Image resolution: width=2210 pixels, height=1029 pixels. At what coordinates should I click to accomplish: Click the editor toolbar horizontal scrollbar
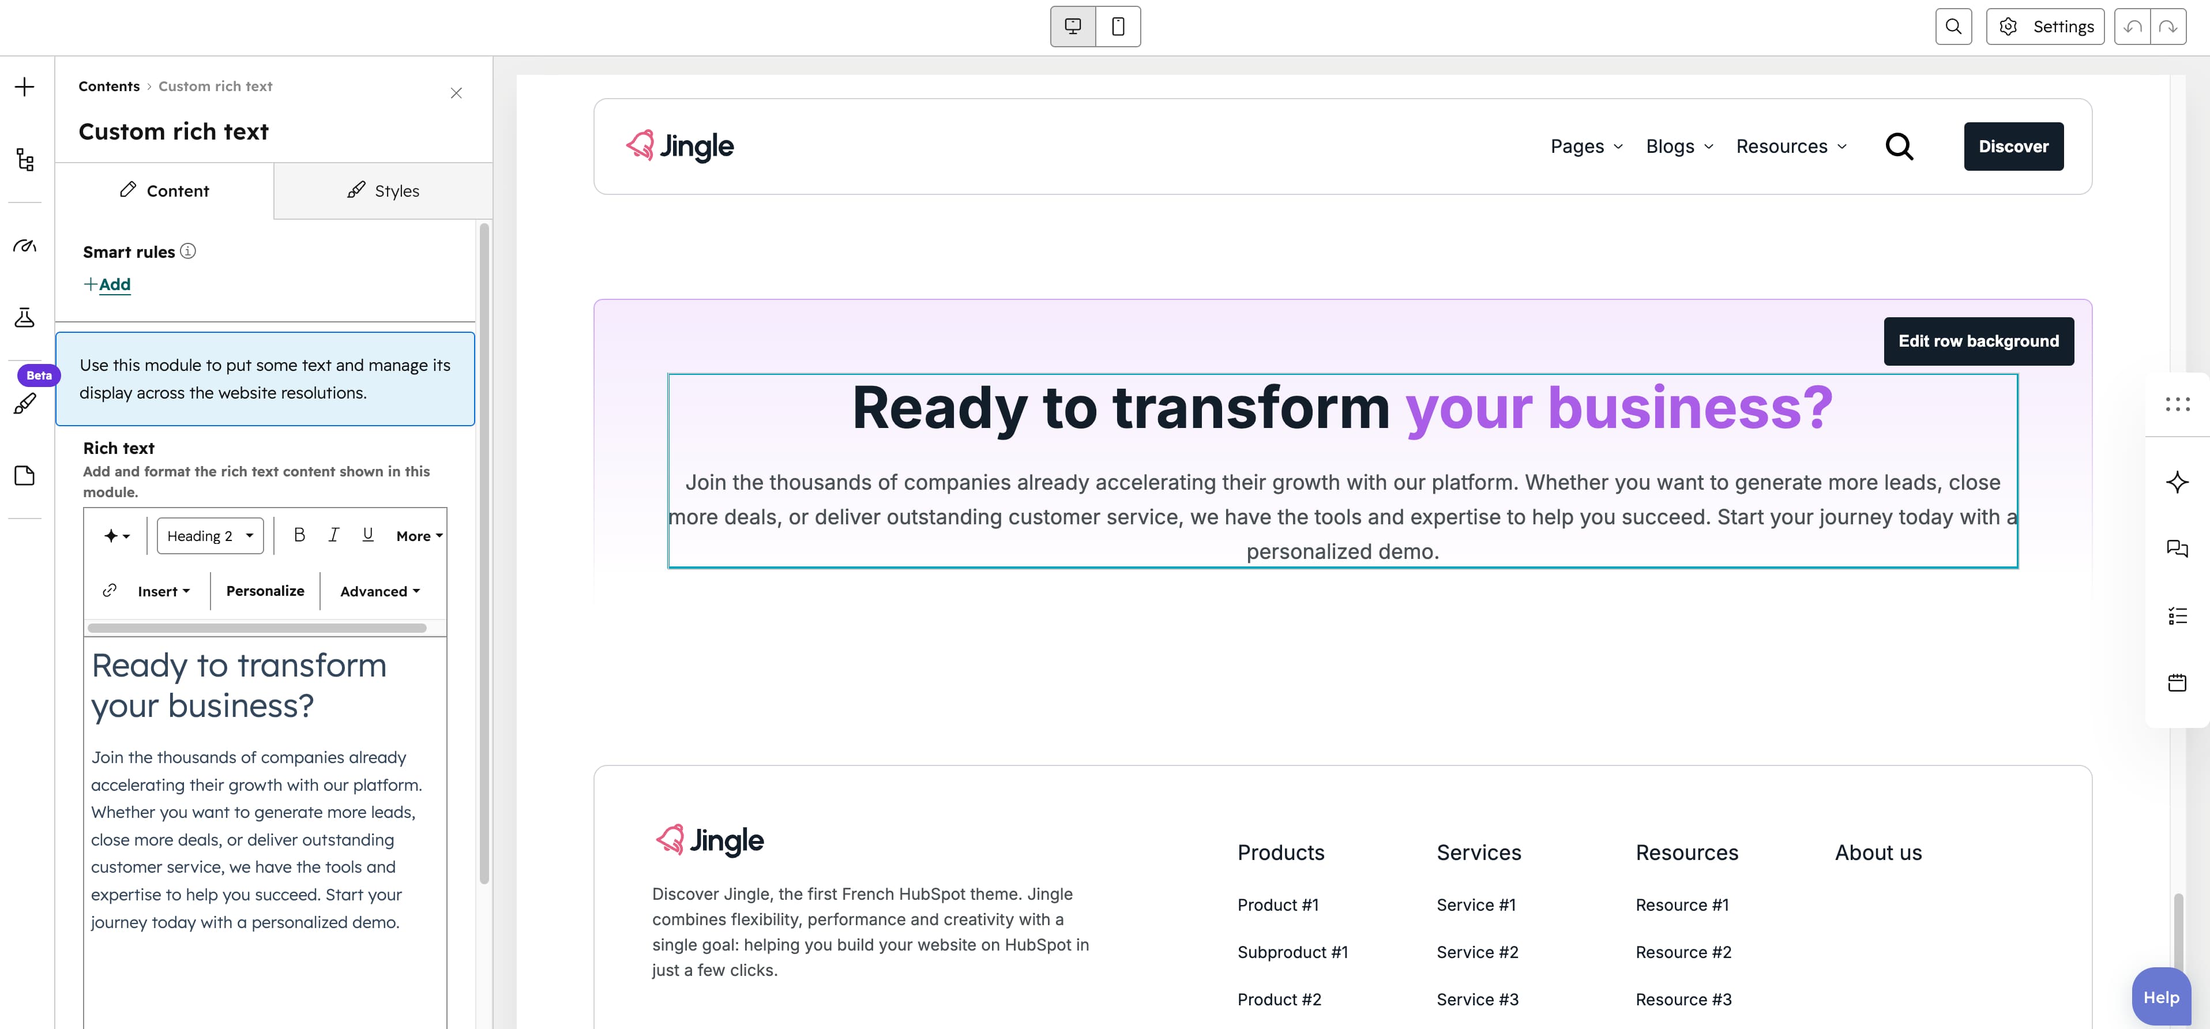257,628
